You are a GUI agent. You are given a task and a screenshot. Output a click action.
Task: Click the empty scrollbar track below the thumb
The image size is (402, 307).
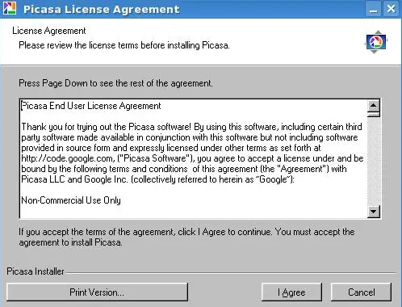(374, 161)
